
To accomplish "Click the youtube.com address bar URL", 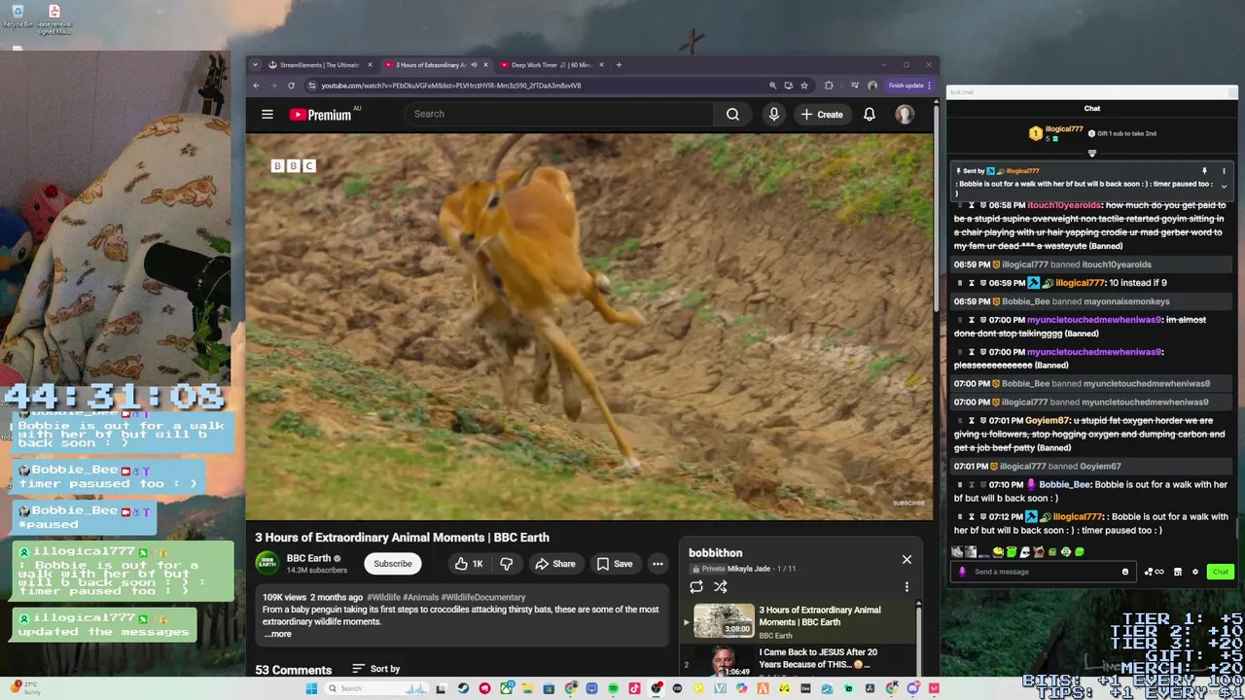I will 451,86.
